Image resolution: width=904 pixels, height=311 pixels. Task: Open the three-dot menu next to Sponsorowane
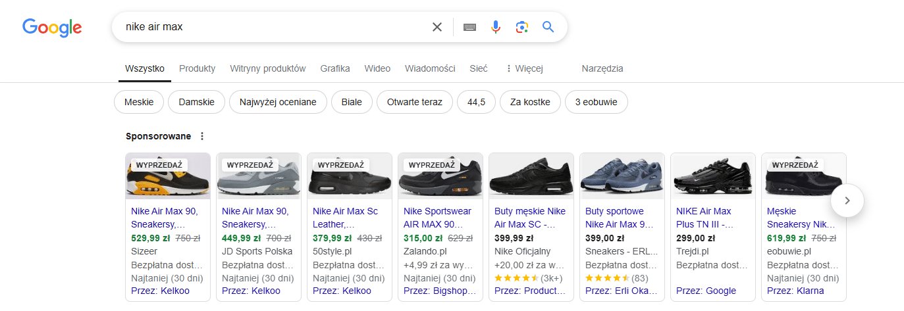click(x=202, y=136)
